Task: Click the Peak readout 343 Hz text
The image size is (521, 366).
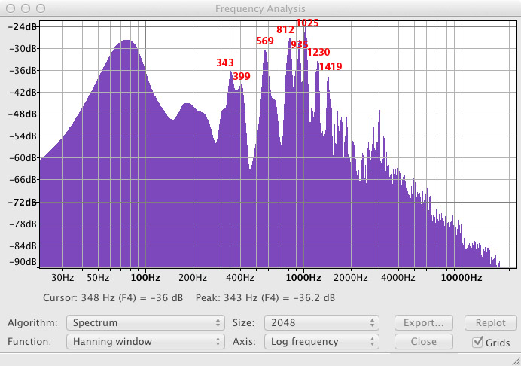Action: 265,297
